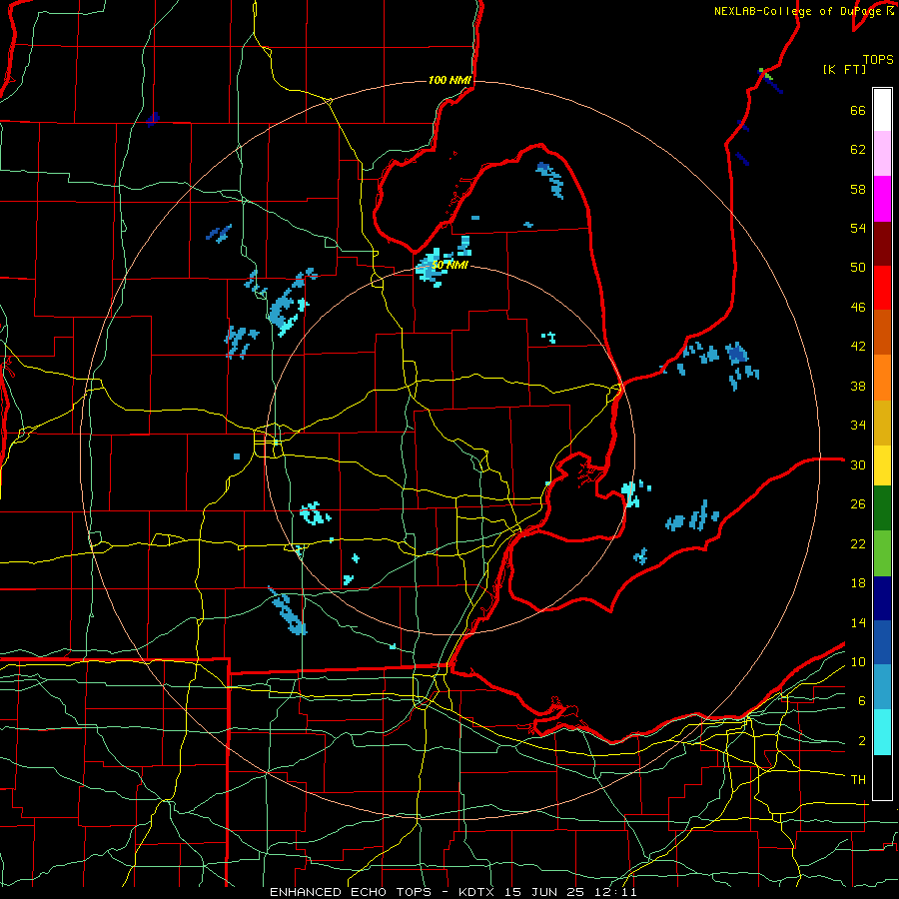Screen dimensions: 899x899
Task: Choose the cyan legend swatch
Action: point(882,732)
